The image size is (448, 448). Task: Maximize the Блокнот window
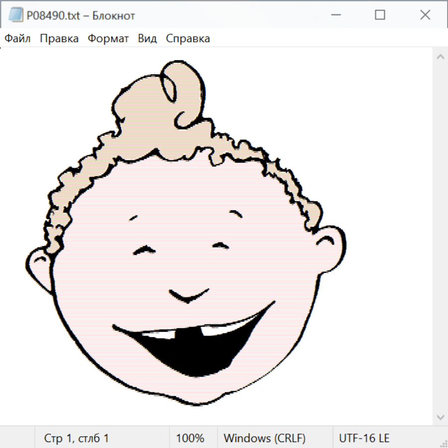pyautogui.click(x=380, y=15)
